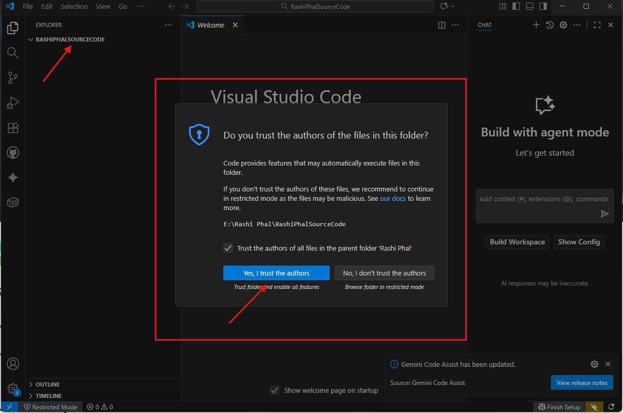Viewport: 623px width, 413px height.
Task: Open the Extensions view
Action: 13,128
